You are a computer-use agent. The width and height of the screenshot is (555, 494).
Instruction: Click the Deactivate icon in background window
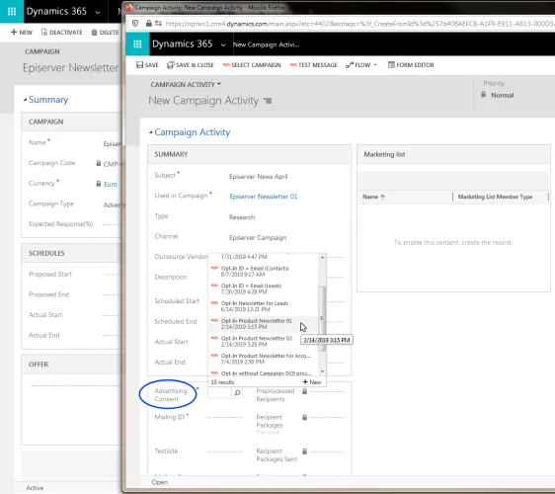(x=44, y=33)
